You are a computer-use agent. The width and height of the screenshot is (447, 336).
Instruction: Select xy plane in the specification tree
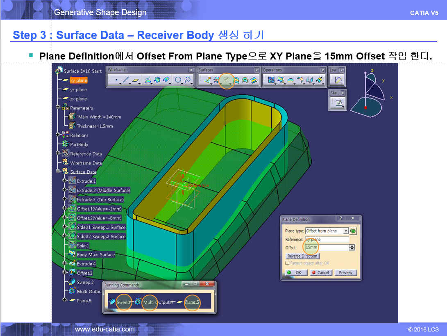[78, 80]
